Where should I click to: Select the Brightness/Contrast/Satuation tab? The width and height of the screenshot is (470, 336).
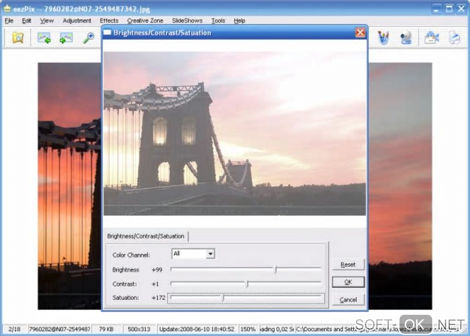(146, 236)
